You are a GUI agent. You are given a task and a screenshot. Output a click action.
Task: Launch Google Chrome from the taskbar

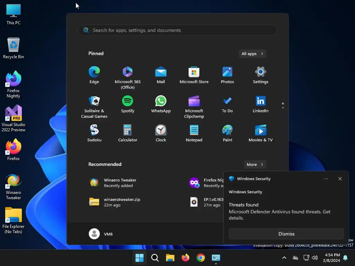(x=201, y=258)
